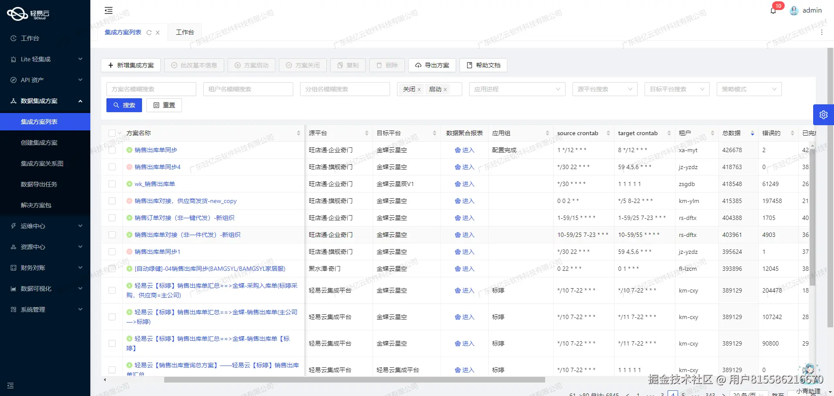The height and width of the screenshot is (396, 834).
Task: Select all rows with the header checkbox
Action: [x=112, y=133]
